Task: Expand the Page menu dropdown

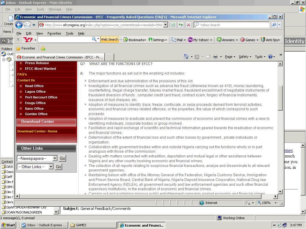Action: (x=230, y=57)
